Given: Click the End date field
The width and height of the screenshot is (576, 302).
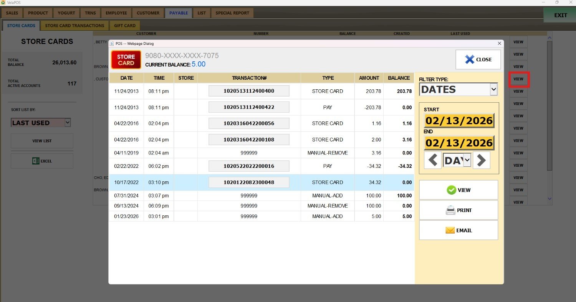Looking at the screenshot, I should pos(459,143).
